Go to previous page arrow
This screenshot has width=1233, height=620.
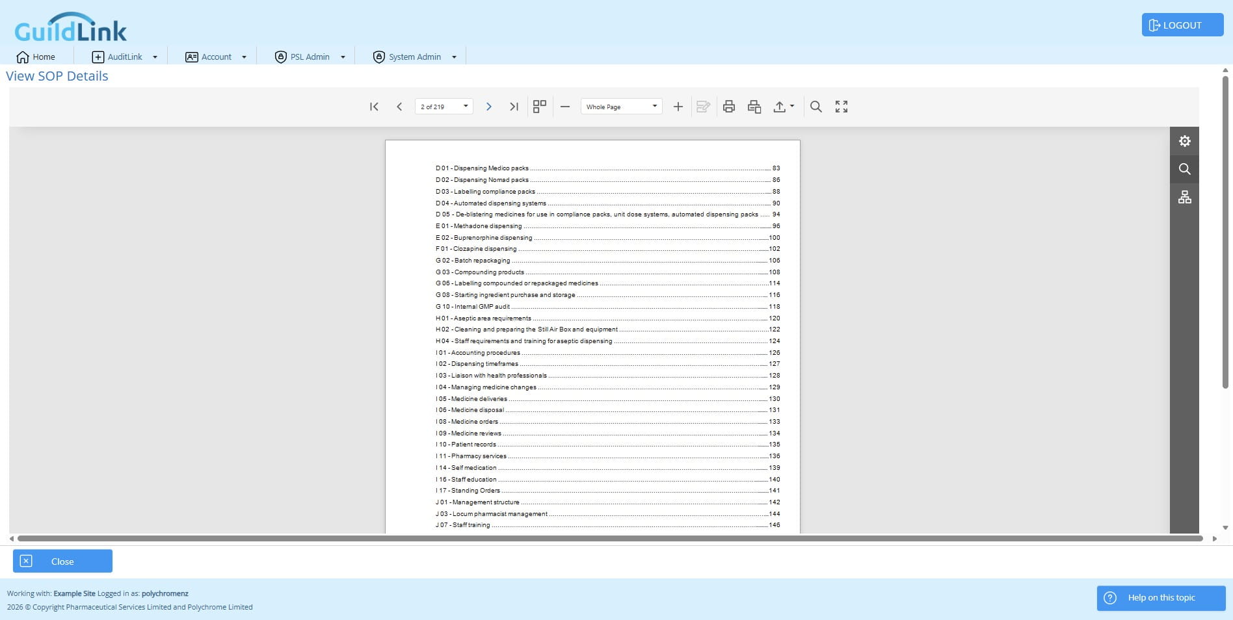pos(399,107)
